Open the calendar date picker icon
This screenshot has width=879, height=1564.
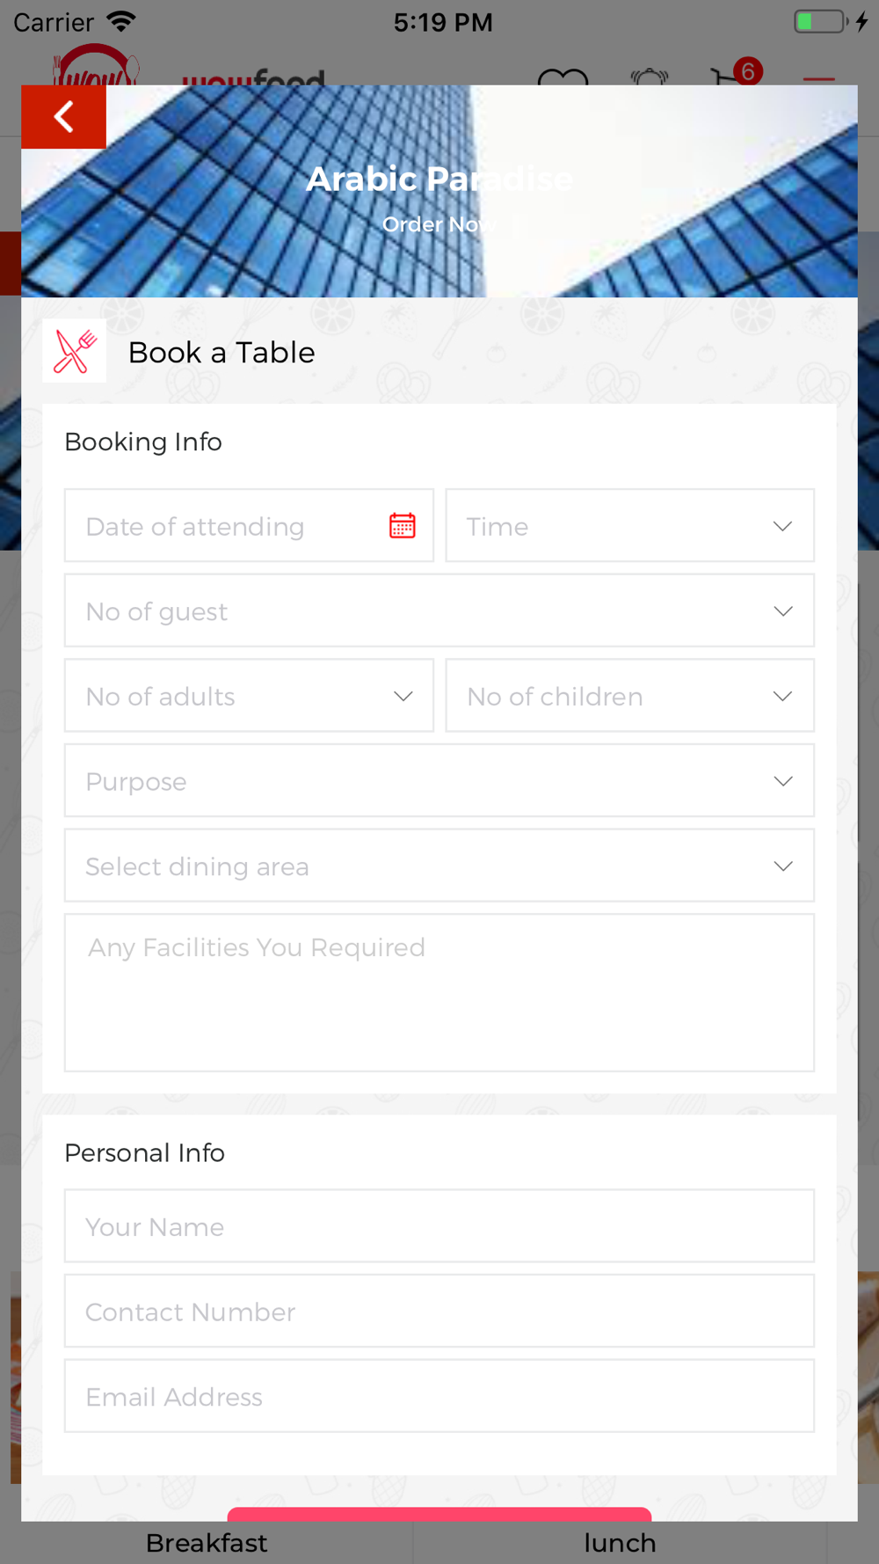click(x=403, y=526)
